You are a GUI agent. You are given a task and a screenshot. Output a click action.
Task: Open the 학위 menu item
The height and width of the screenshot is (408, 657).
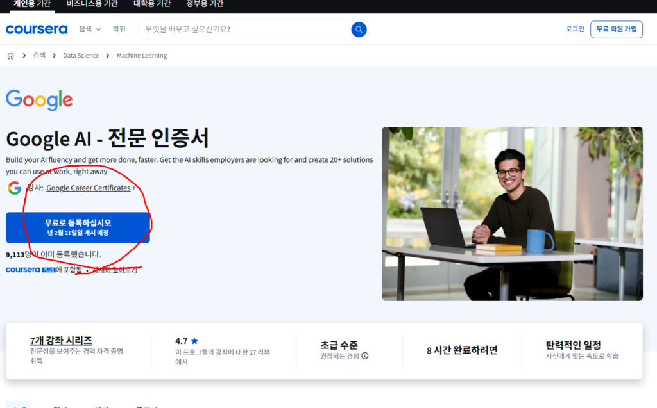pos(119,29)
